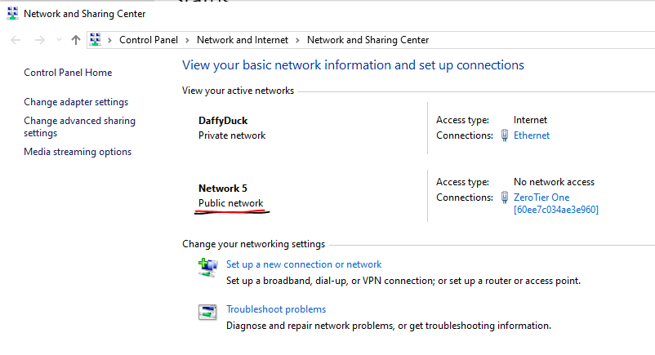Click the network icon in the address bar
Screen dimensions: 655x355
(96, 40)
